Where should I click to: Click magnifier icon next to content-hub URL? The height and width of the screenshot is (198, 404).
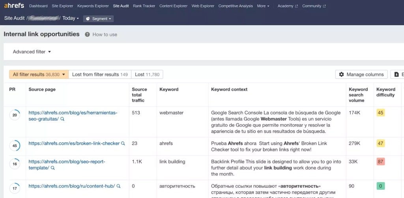click(x=118, y=186)
